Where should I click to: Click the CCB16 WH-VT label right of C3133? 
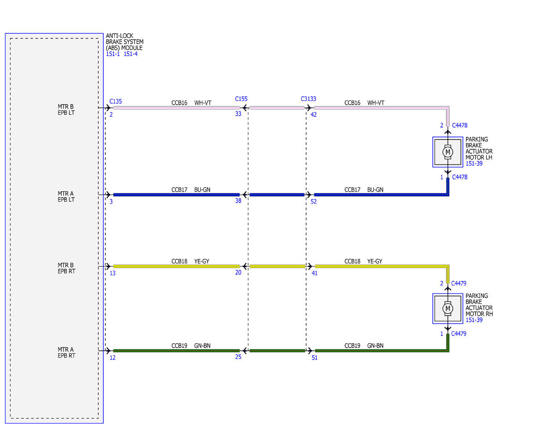pos(365,103)
